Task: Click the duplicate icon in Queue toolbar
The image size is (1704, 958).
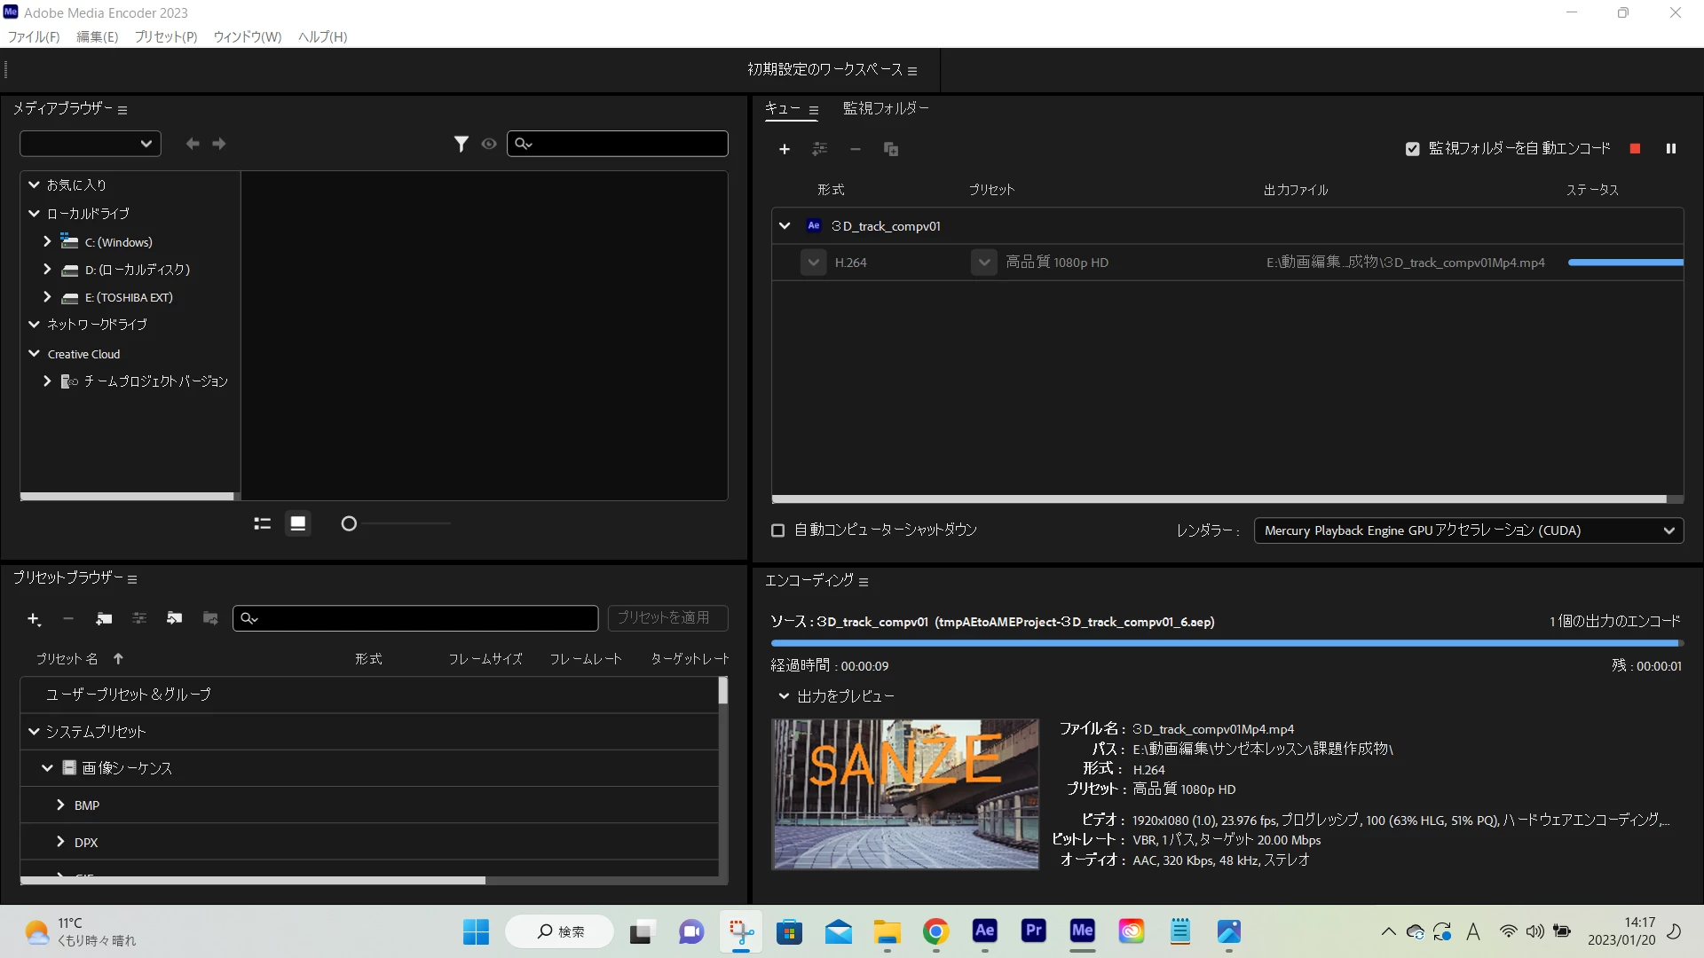Action: click(x=891, y=149)
